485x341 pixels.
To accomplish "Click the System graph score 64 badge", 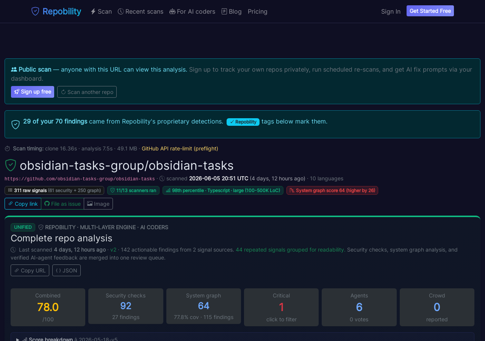I will (x=332, y=190).
